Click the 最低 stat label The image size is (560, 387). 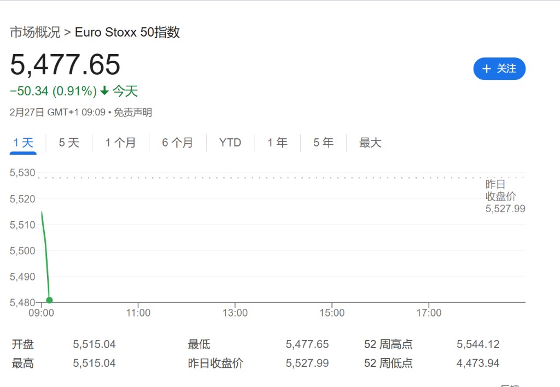pos(199,344)
